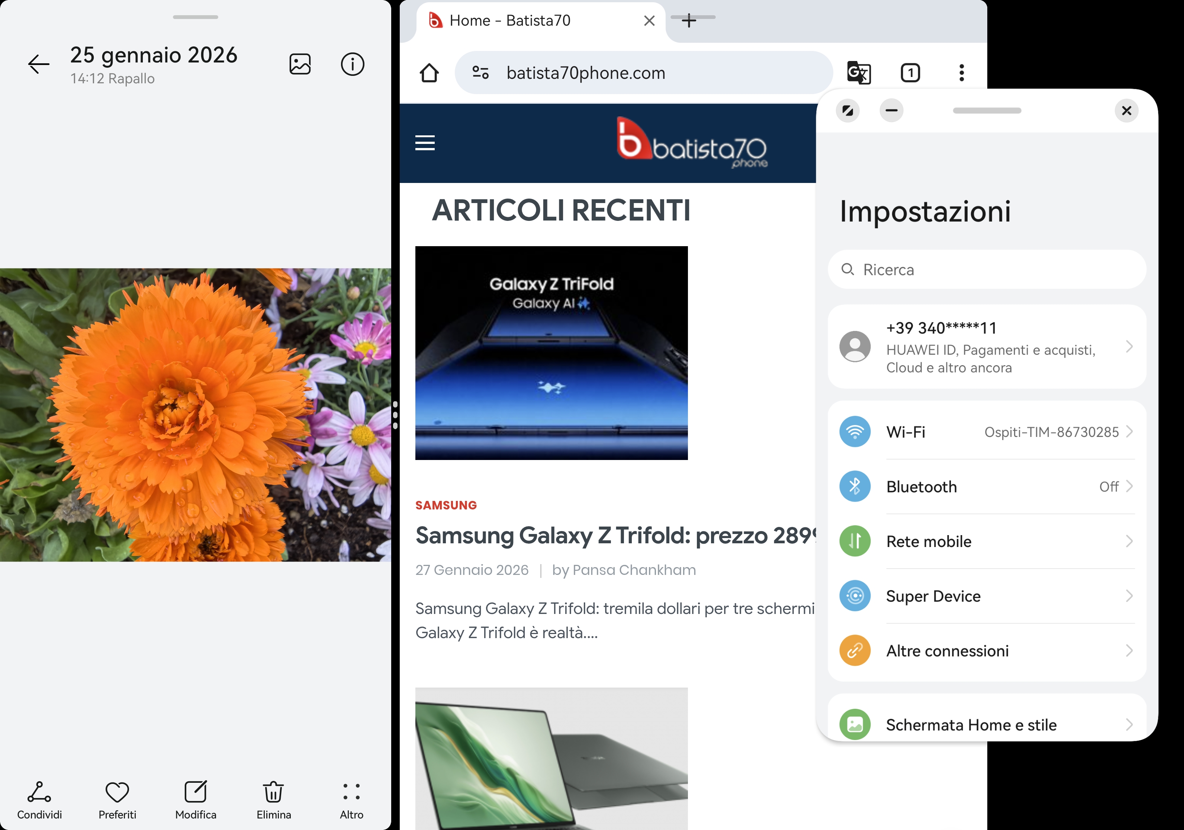1184x830 pixels.
Task: Open batista70 hamburger navigation menu
Action: (x=425, y=143)
